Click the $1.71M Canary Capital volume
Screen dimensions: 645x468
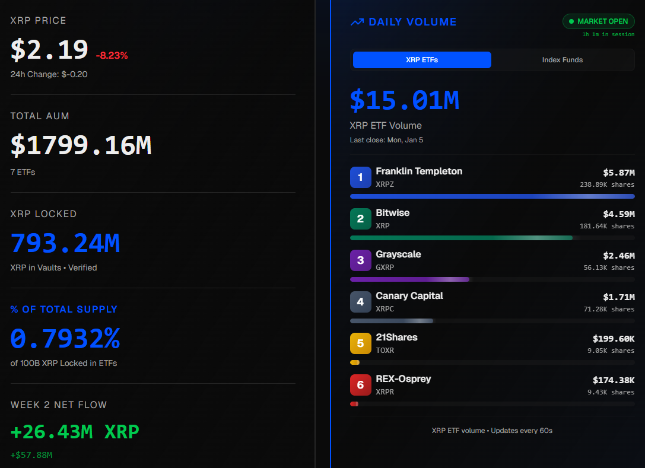pyautogui.click(x=619, y=297)
